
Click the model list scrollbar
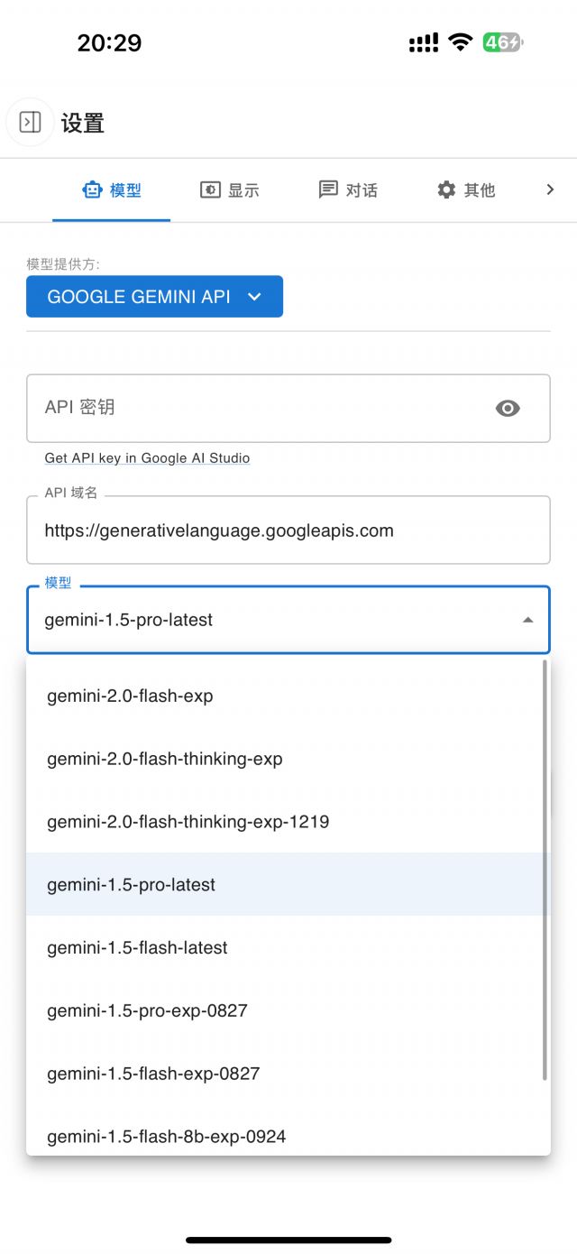[x=545, y=871]
